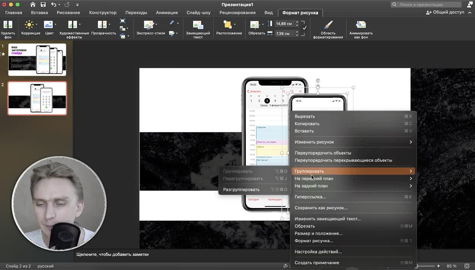The height and width of the screenshot is (270, 475).
Task: Open the undo history dropdown arrow
Action: coord(60,4)
